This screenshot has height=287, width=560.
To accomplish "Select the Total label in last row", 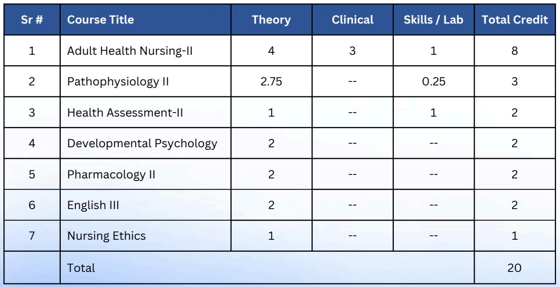I will (x=81, y=268).
